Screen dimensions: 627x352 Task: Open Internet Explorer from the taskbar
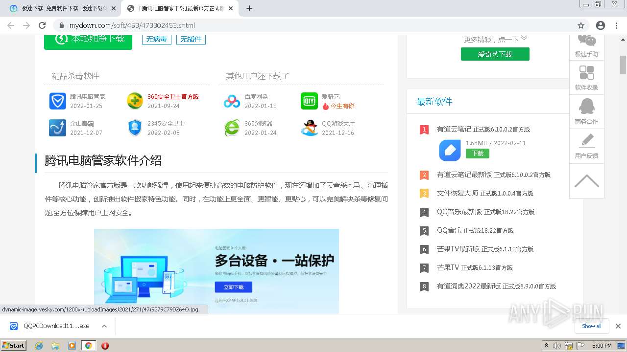(x=39, y=346)
